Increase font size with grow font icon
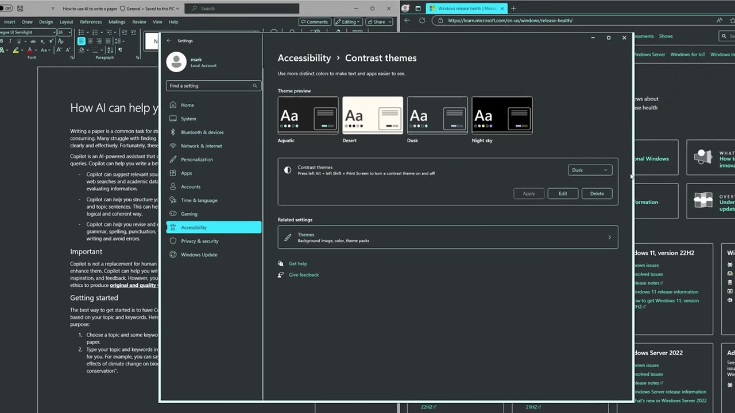 click(x=59, y=50)
